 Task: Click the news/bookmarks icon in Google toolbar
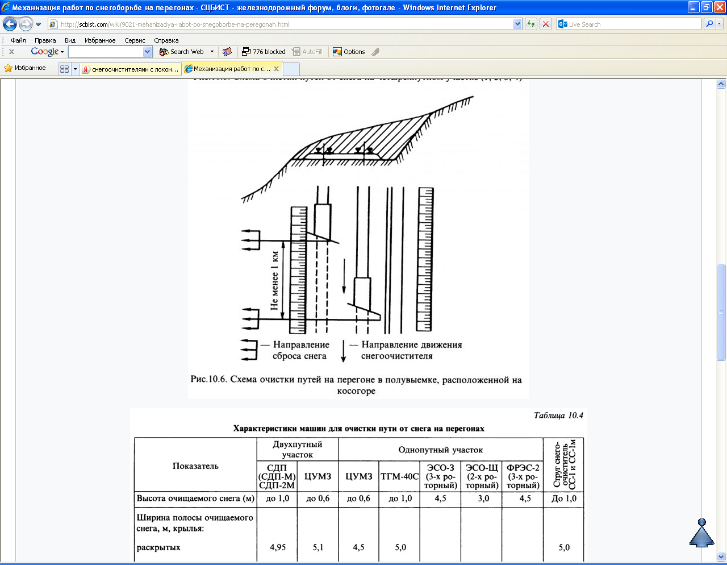point(227,52)
